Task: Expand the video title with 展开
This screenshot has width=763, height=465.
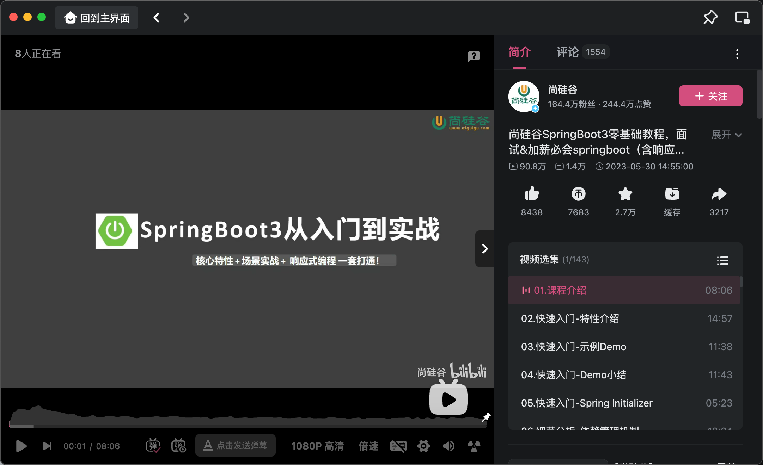Action: point(727,135)
